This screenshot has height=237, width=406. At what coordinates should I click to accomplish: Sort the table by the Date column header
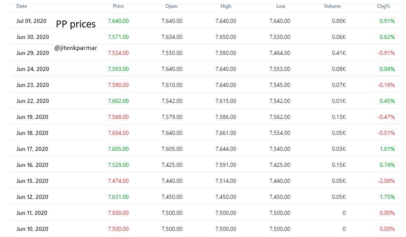[21, 6]
